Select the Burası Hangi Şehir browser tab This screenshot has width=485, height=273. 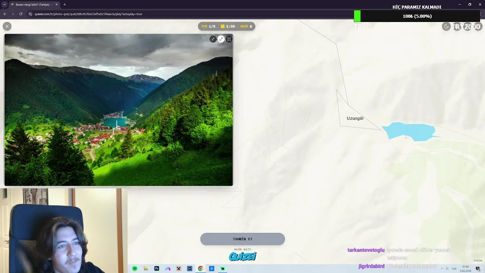(34, 5)
